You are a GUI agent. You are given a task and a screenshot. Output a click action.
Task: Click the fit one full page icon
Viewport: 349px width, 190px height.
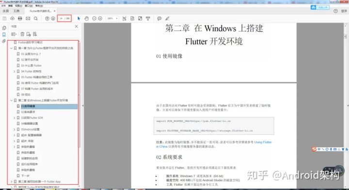click(x=132, y=19)
